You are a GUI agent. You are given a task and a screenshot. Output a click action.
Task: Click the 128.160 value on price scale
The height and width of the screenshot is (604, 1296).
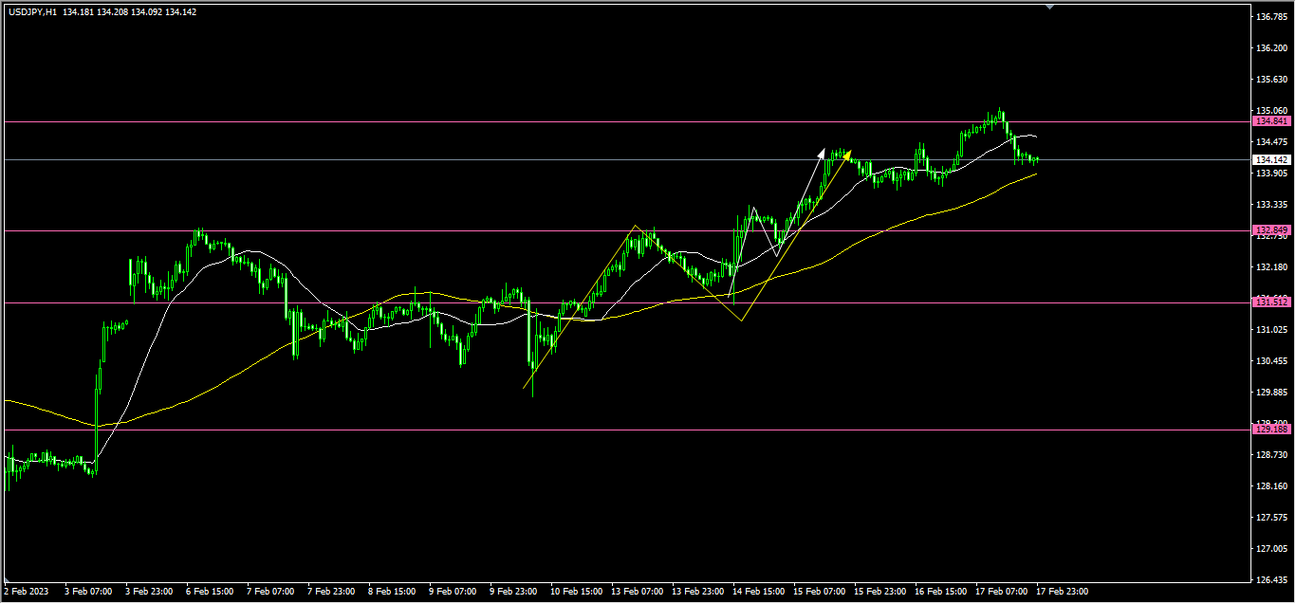[x=1269, y=486]
